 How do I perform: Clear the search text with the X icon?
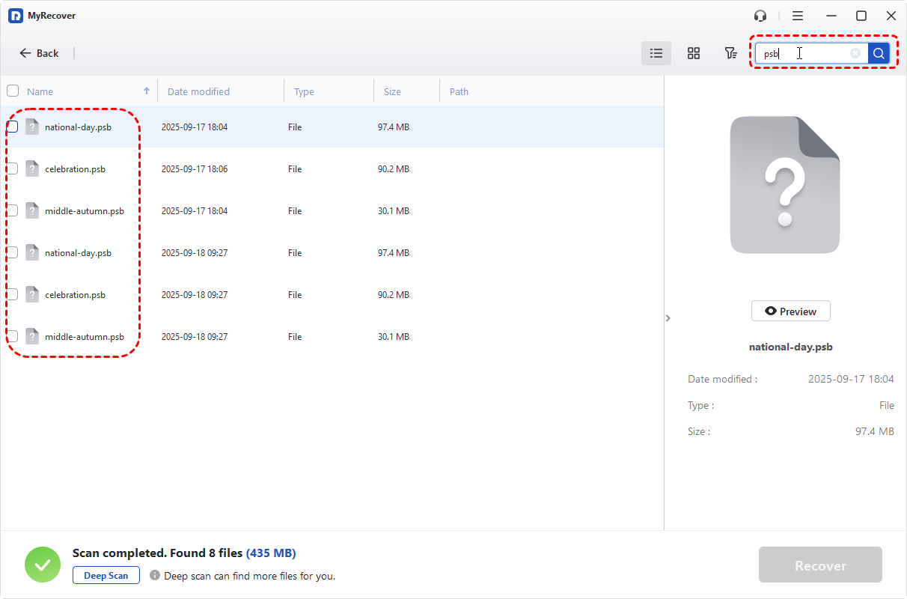click(855, 53)
